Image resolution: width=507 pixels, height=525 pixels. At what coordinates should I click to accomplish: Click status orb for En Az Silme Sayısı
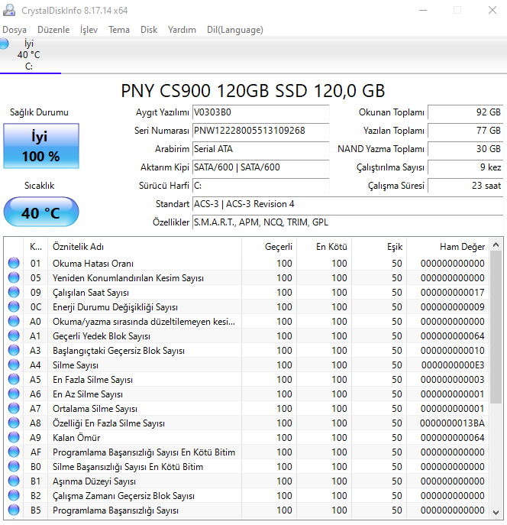pos(14,394)
